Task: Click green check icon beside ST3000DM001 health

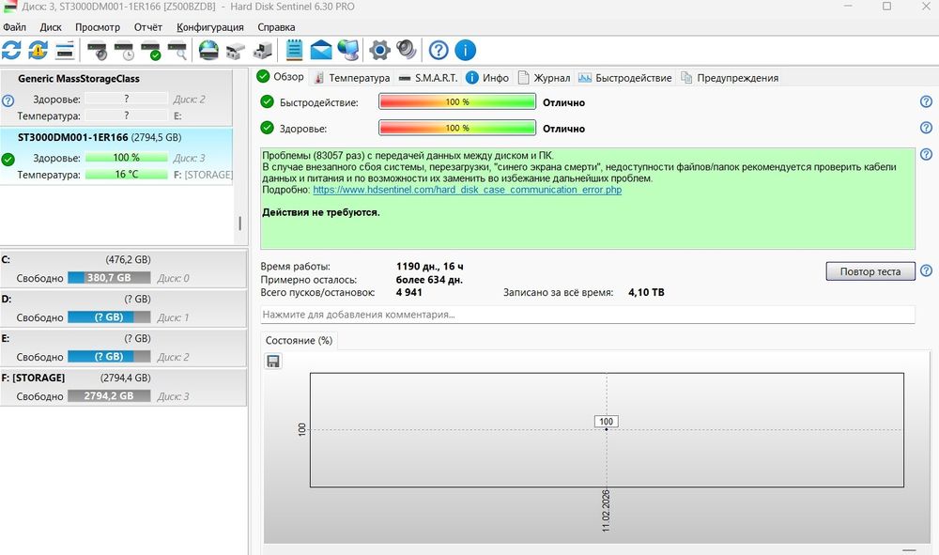Action: tap(8, 160)
